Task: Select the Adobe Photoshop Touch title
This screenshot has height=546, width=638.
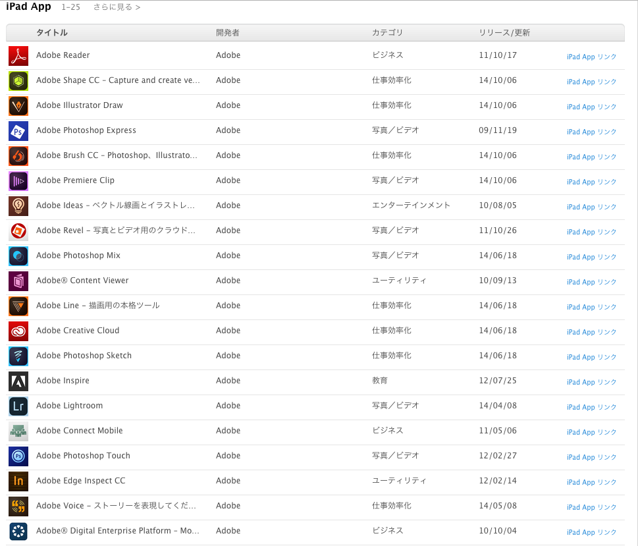Action: tap(83, 456)
